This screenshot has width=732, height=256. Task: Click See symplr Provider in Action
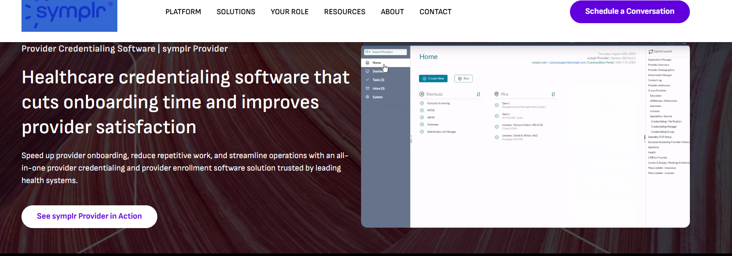(89, 216)
